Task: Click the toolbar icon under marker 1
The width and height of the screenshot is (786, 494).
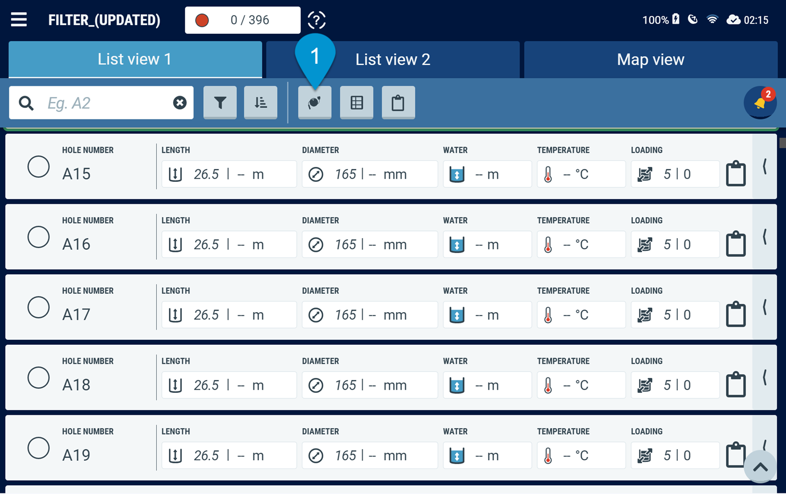Action: pyautogui.click(x=315, y=103)
